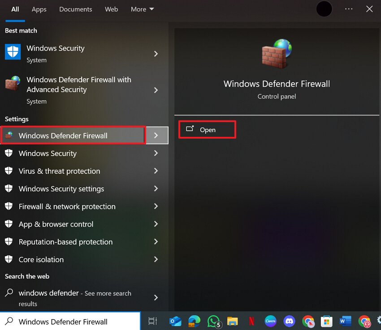Open Discord from the taskbar
The height and width of the screenshot is (330, 381).
[x=290, y=321]
